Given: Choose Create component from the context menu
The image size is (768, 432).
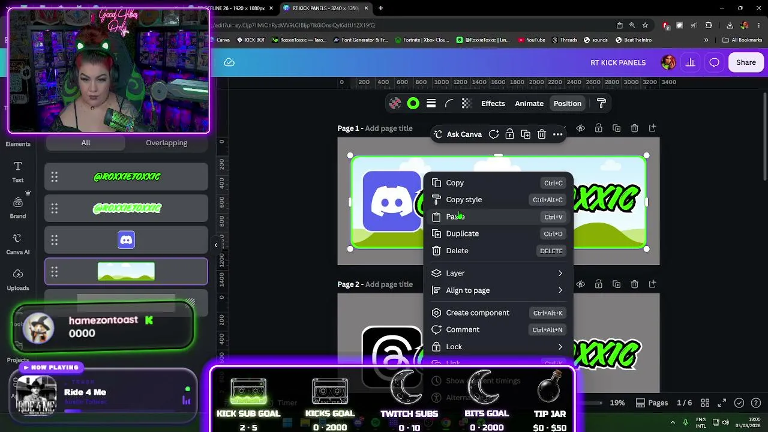Looking at the screenshot, I should [x=498, y=313].
